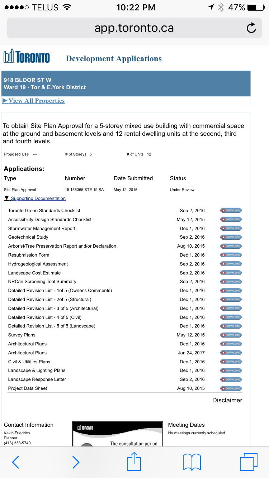
Task: Download the Hydrogeological Assessment
Action: (231, 264)
